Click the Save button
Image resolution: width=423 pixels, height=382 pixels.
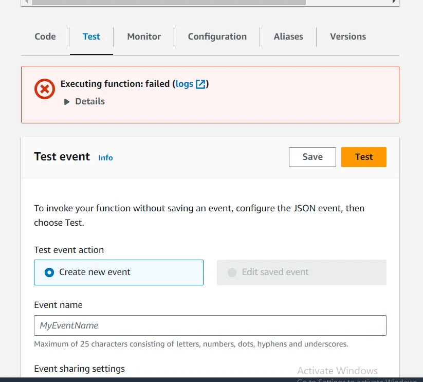[312, 157]
